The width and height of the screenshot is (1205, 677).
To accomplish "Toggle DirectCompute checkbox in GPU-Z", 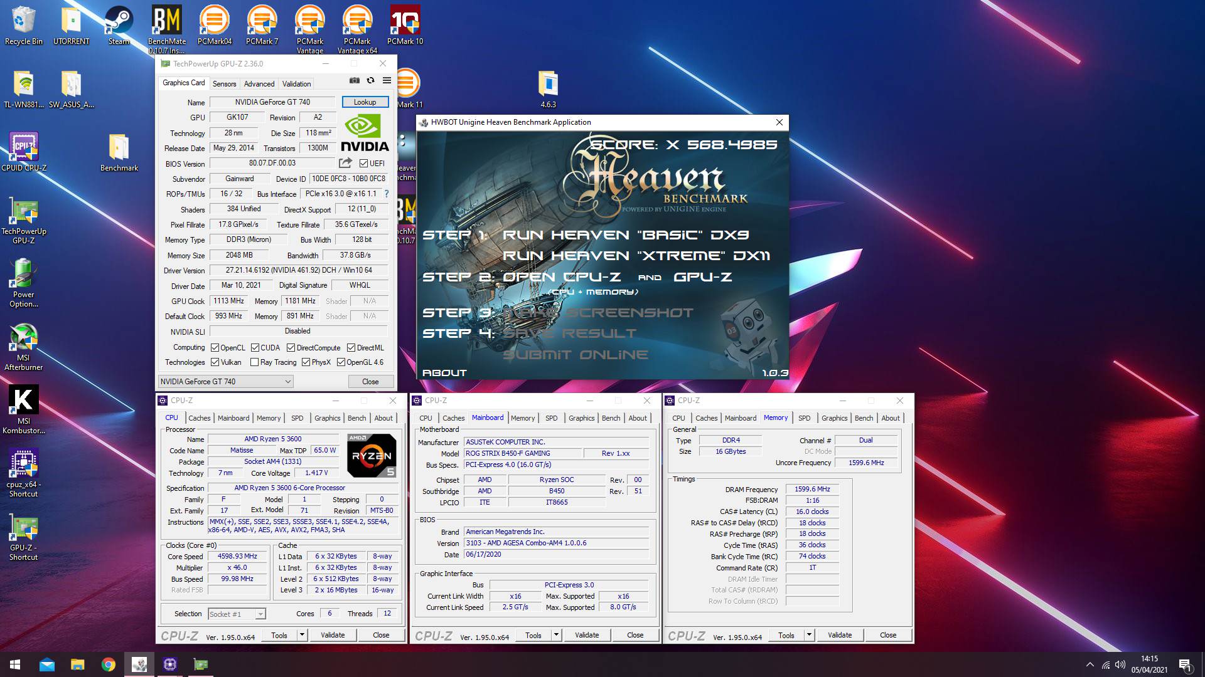I will tap(291, 348).
